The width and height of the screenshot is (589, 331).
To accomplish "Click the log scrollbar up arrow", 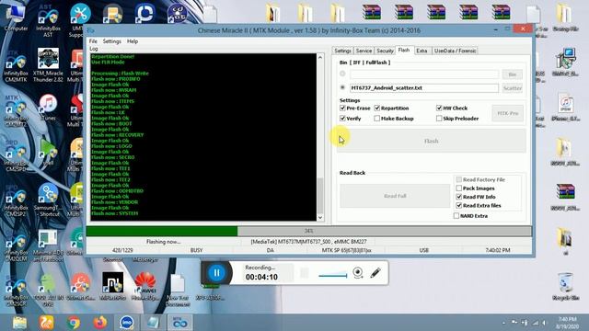I will pyautogui.click(x=320, y=57).
